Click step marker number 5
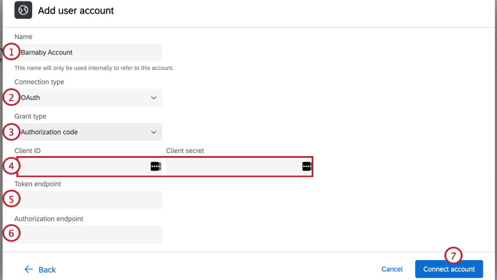 [11, 199]
